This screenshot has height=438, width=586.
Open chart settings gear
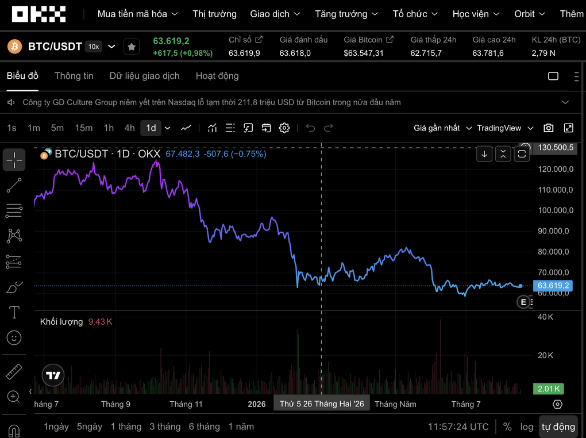284,128
